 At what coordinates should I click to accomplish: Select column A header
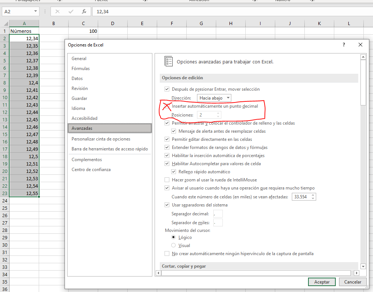pos(24,24)
